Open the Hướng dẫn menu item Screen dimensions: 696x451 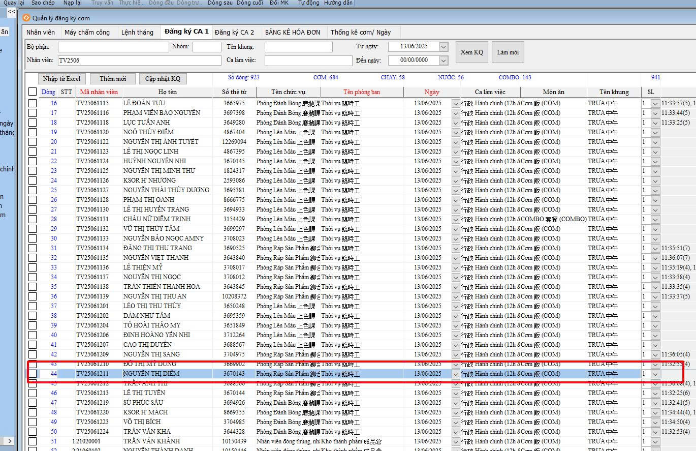[x=338, y=3]
